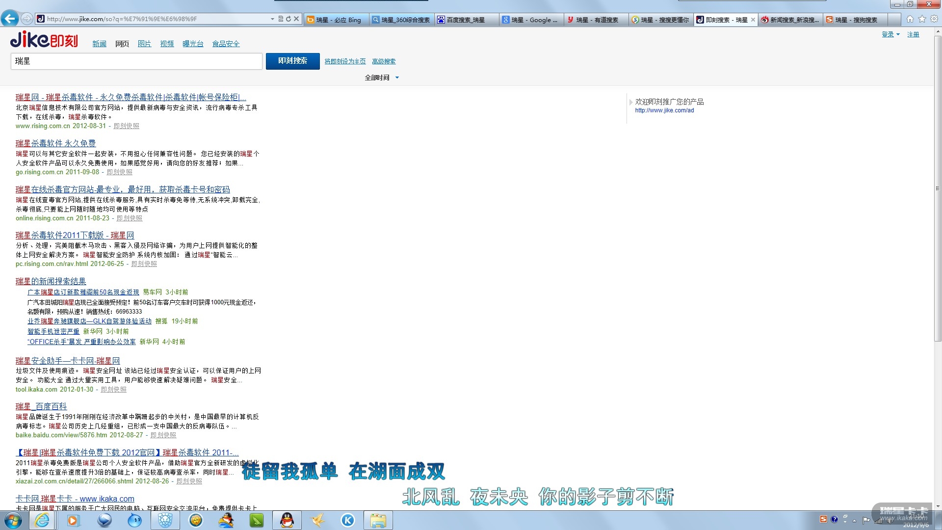Click the 瑞星 search input field
Image resolution: width=942 pixels, height=530 pixels.
tap(136, 61)
